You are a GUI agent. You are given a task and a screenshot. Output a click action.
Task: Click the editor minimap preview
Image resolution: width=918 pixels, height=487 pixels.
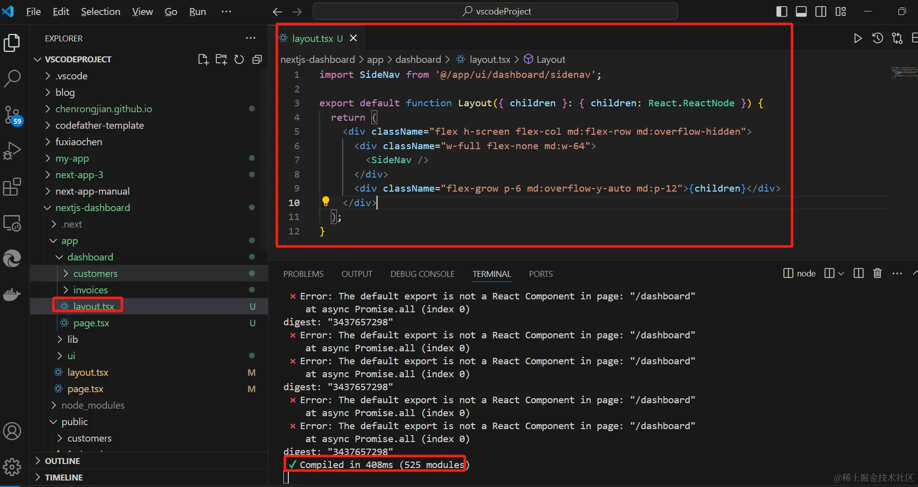(x=904, y=73)
